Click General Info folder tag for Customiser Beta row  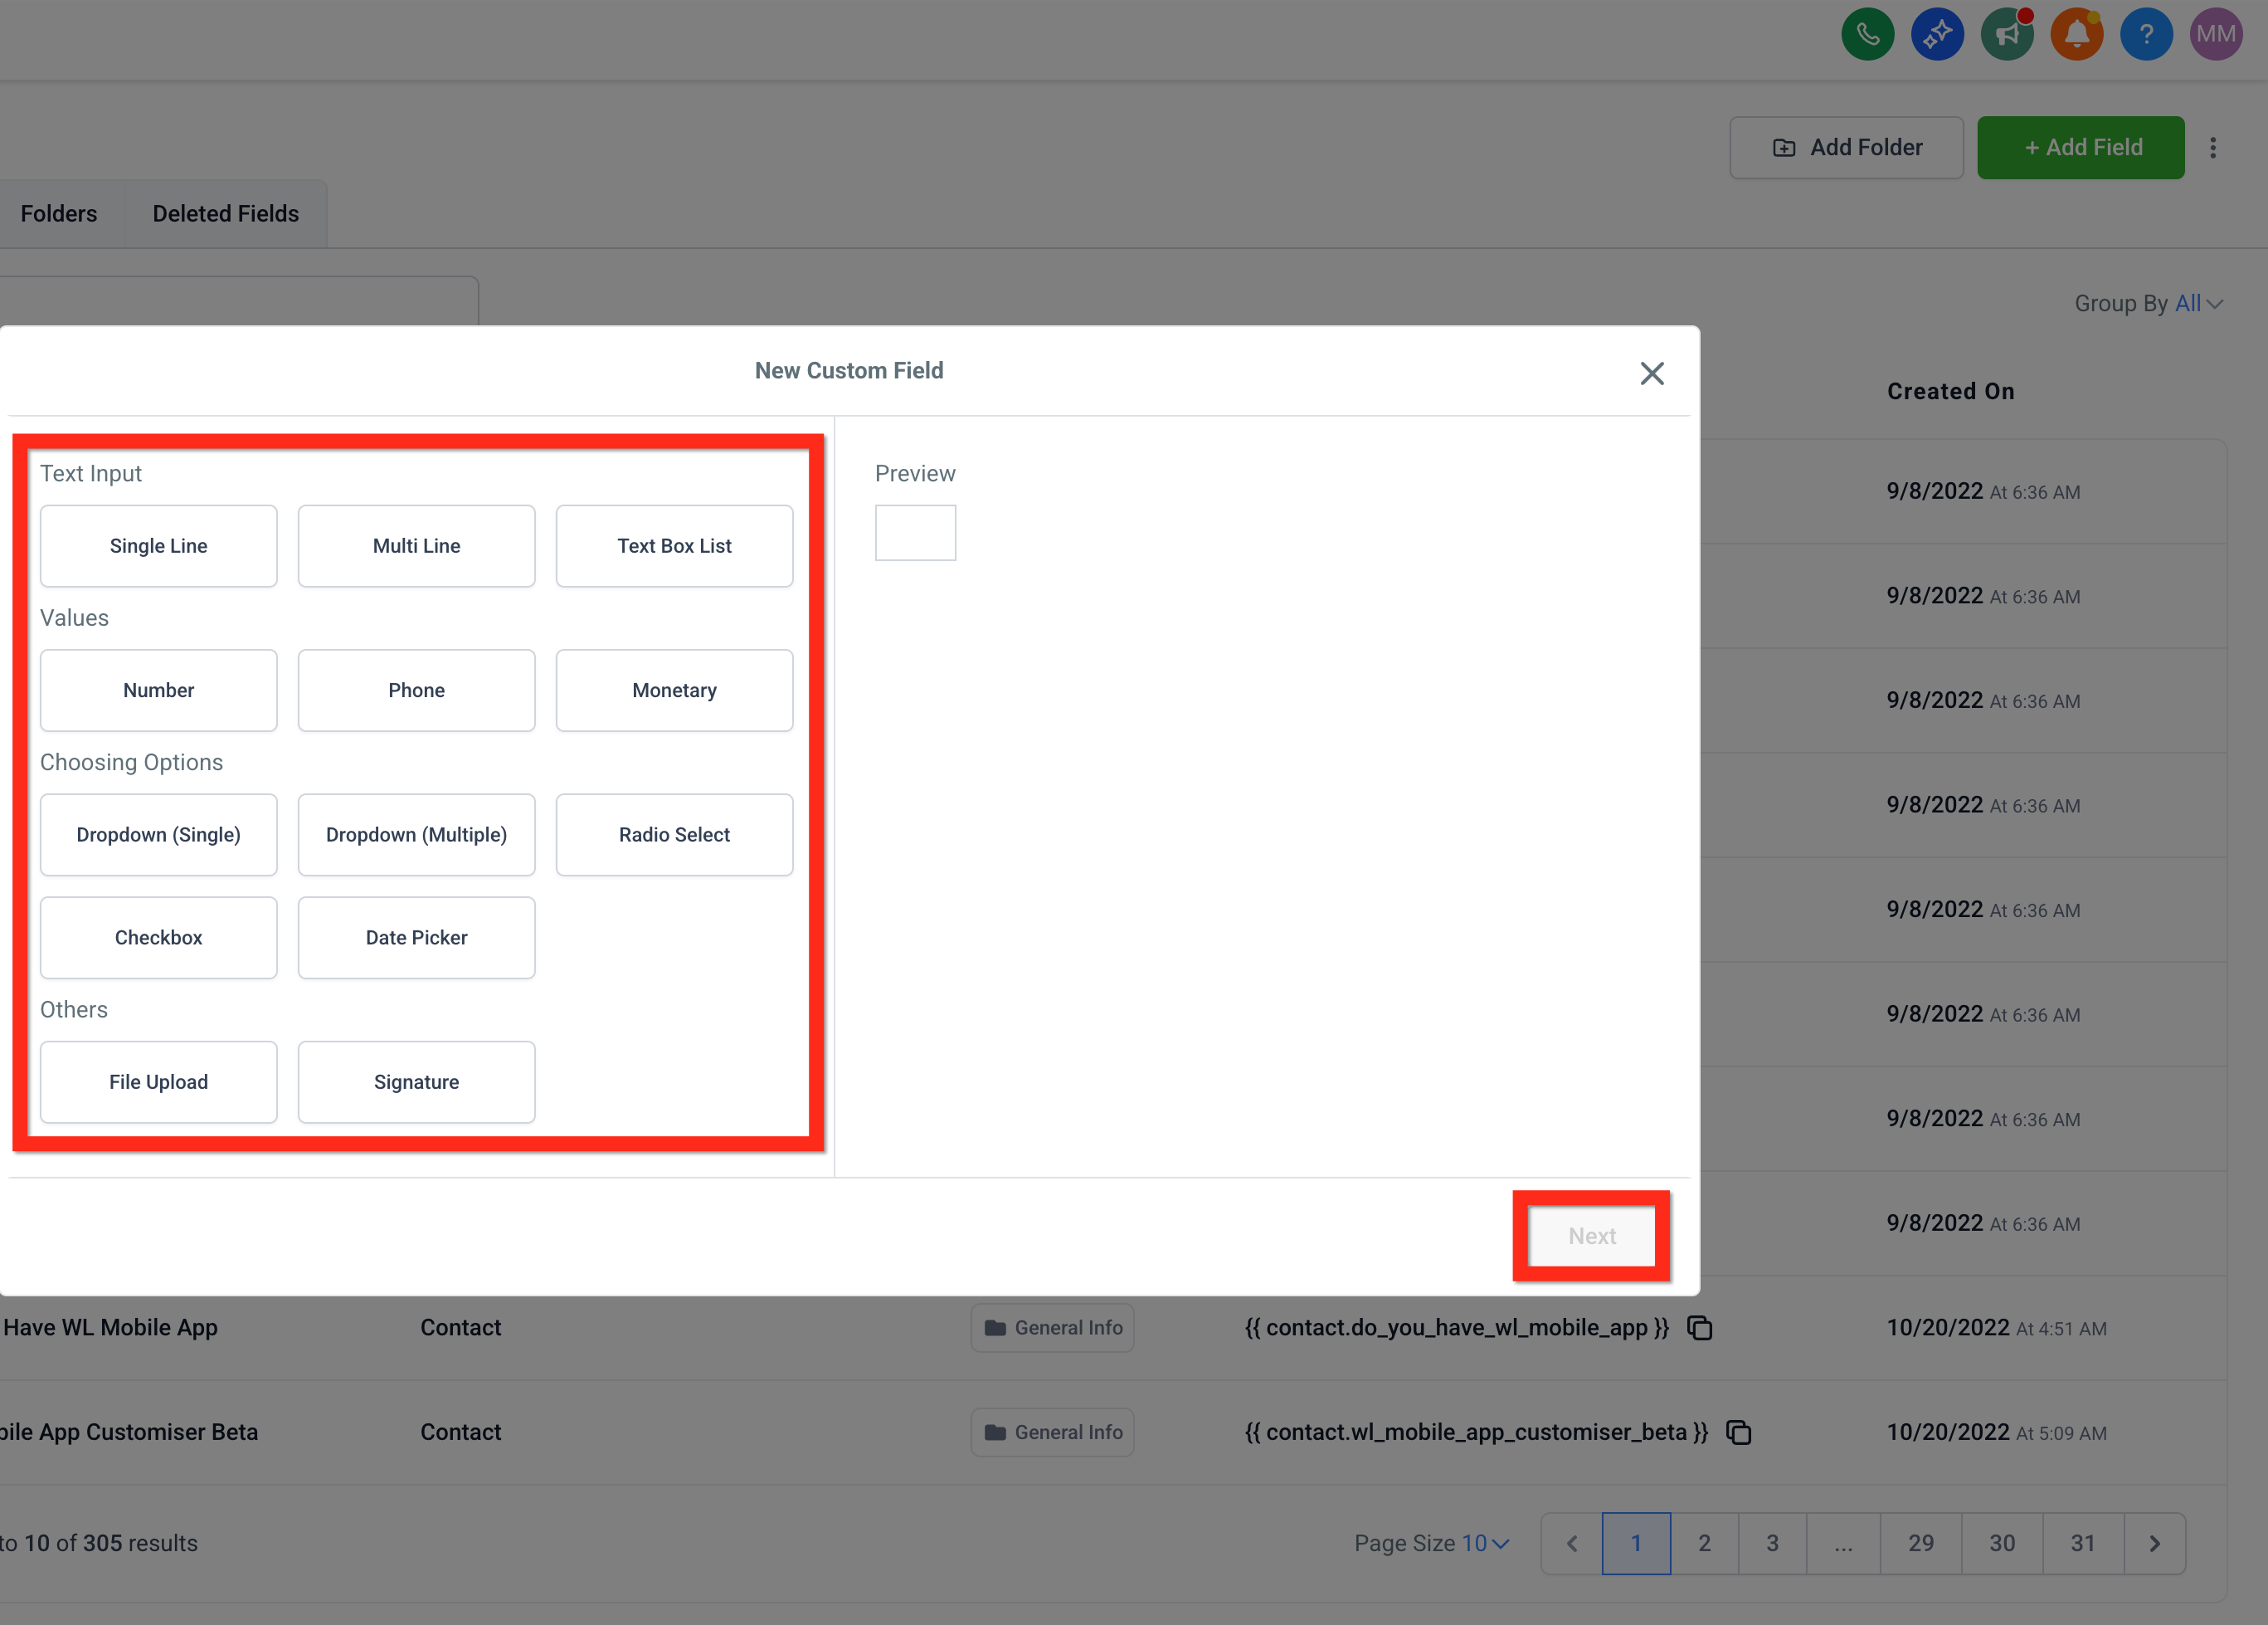1053,1433
